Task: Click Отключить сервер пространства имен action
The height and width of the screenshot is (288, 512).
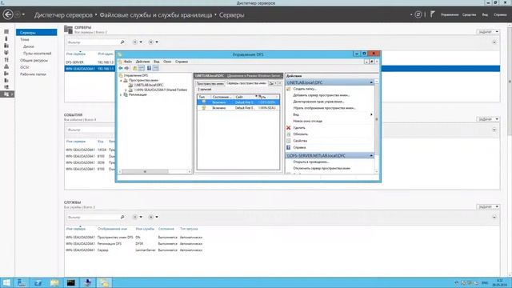Action: point(322,168)
